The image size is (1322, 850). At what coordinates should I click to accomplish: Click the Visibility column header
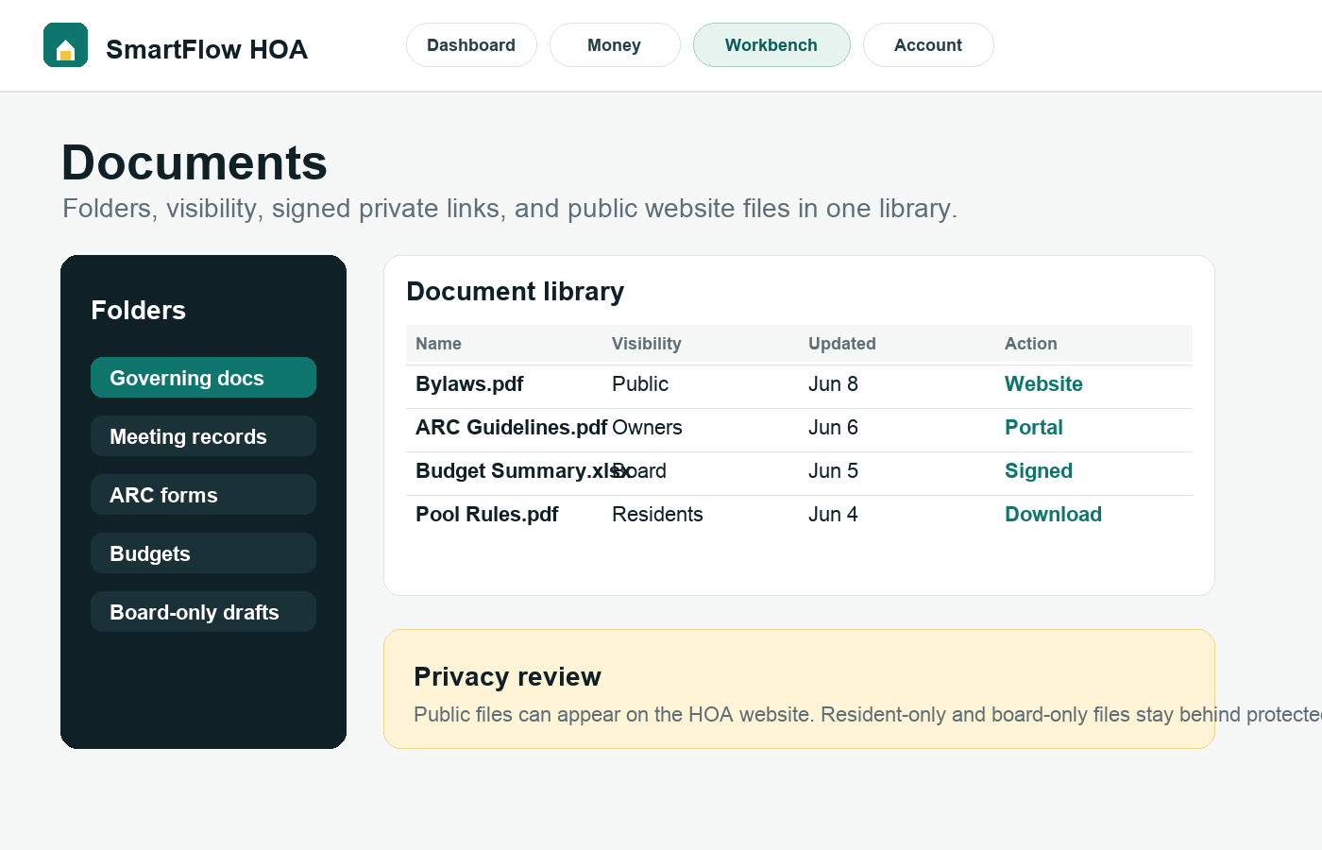(x=647, y=344)
